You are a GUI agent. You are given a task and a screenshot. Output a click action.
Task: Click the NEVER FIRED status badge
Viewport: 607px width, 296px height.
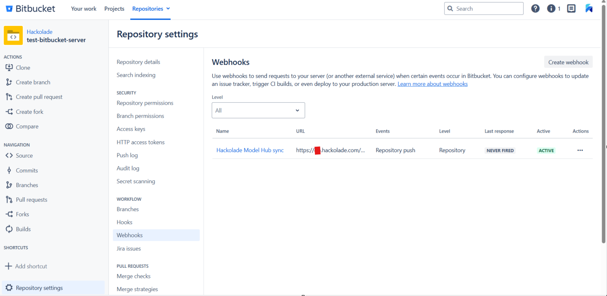(500, 150)
